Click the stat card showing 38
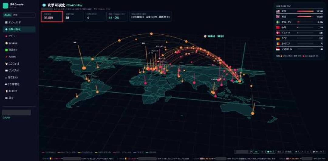This screenshot has width=328, height=161. click(73, 16)
